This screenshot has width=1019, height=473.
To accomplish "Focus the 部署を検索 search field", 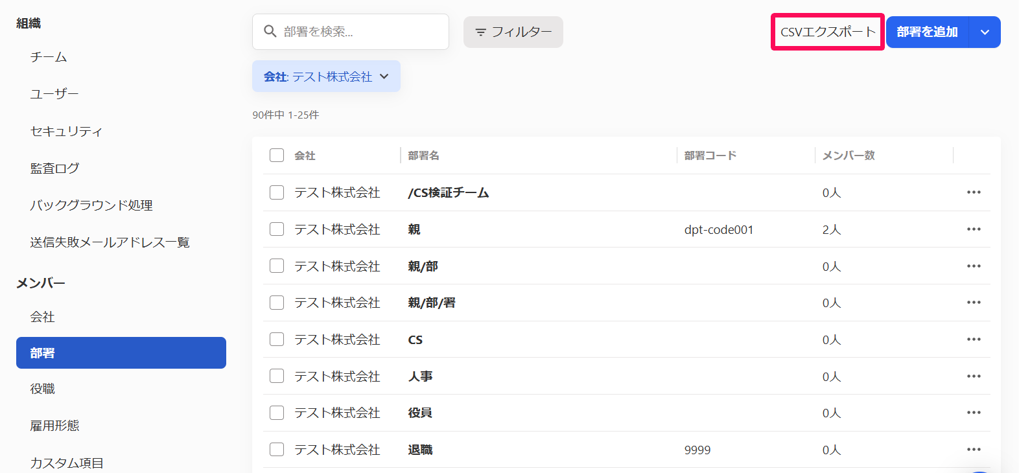I will pyautogui.click(x=351, y=32).
